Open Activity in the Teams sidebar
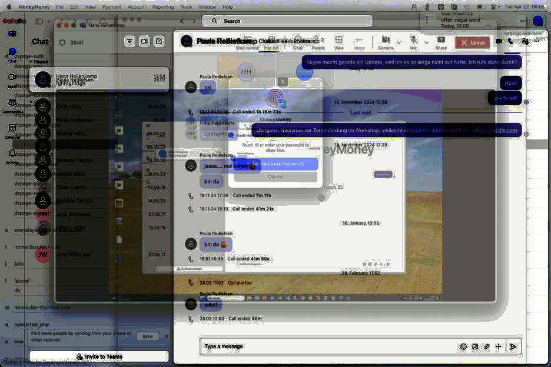The width and height of the screenshot is (551, 367). (12, 156)
